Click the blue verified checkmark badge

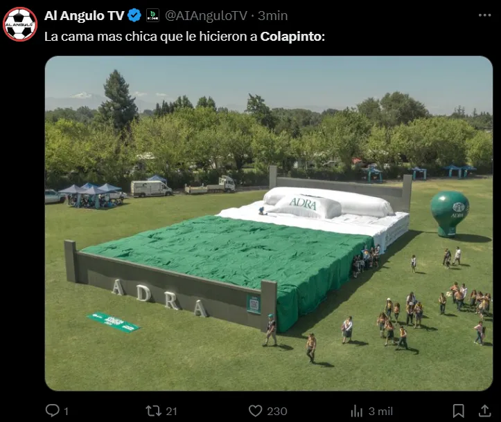pyautogui.click(x=134, y=15)
